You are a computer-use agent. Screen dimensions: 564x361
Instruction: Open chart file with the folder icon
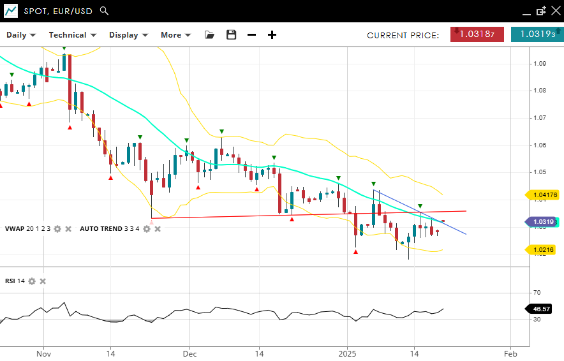pos(209,35)
